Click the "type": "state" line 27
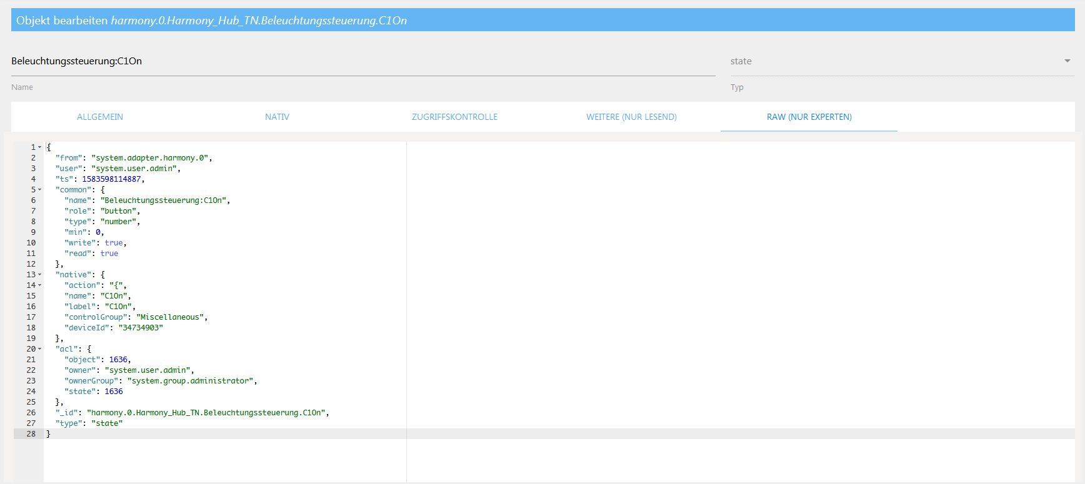The height and width of the screenshot is (484, 1085). [89, 423]
